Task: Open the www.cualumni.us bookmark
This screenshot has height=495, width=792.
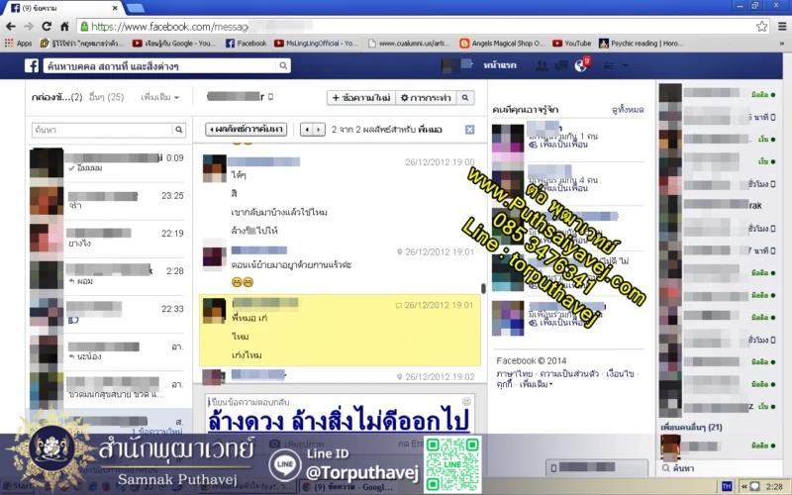Action: (x=409, y=44)
